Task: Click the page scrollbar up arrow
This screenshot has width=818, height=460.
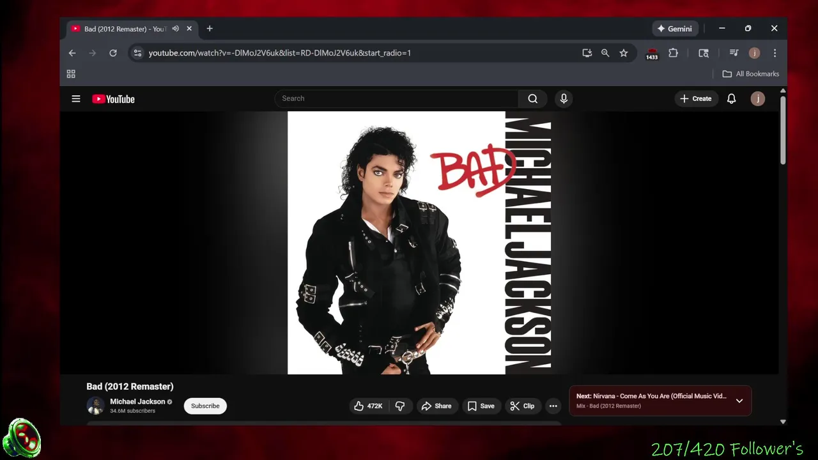Action: 783,91
